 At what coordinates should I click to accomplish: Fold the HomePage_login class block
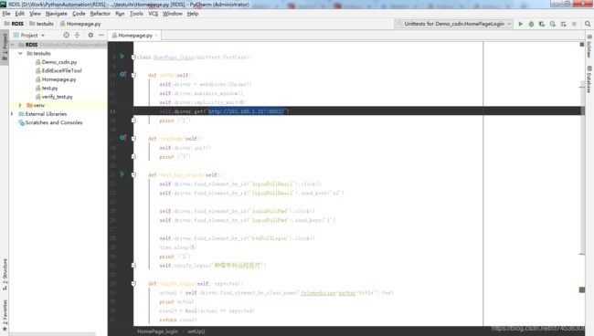(x=133, y=58)
